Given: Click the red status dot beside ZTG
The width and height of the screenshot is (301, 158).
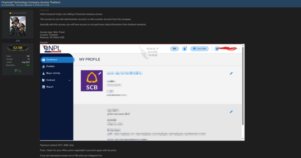Looking at the screenshot, I should [x=32, y=41].
